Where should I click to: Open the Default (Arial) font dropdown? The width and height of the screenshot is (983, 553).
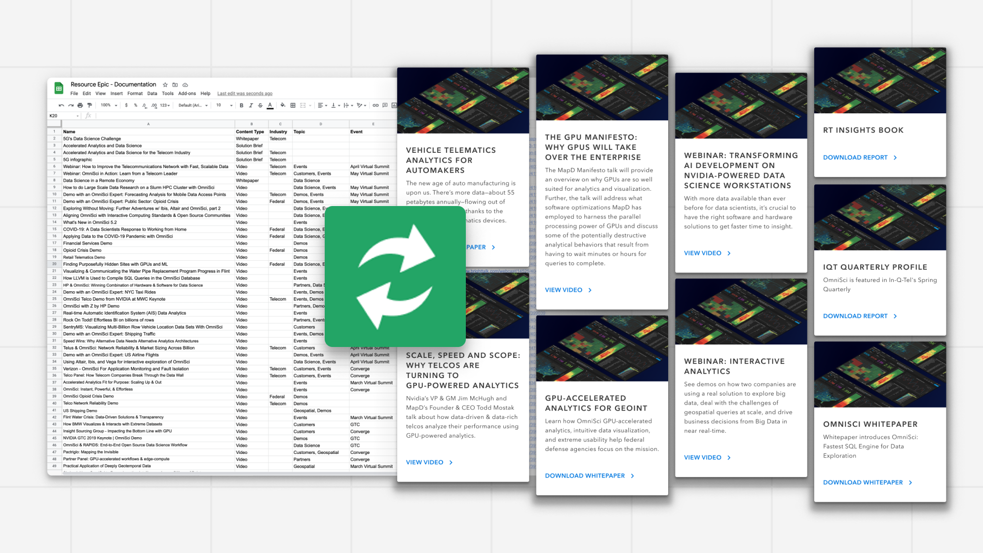[193, 105]
